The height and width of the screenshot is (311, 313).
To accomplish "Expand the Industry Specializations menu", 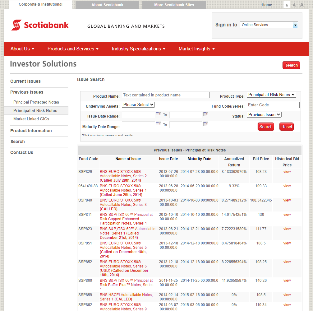I will (139, 49).
